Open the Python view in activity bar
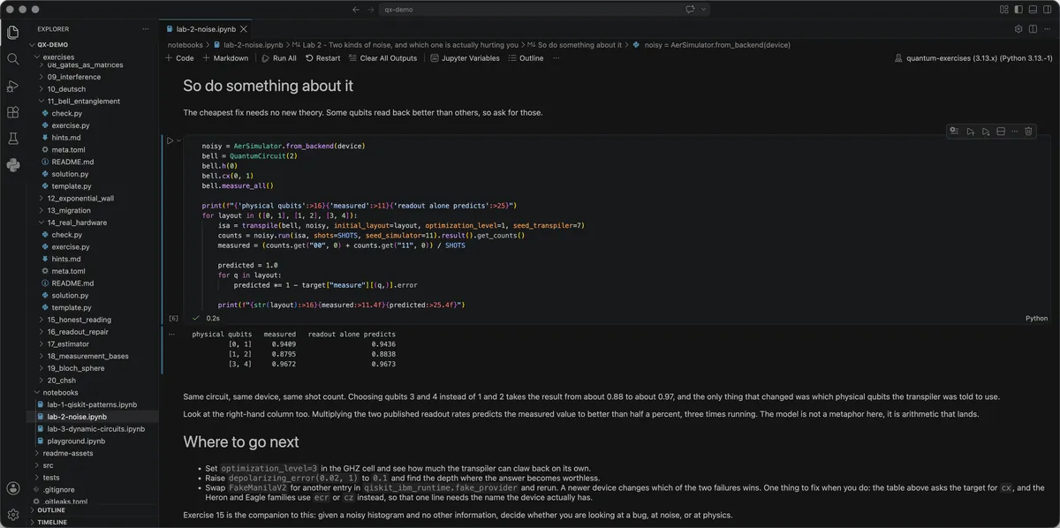This screenshot has height=528, width=1060. pyautogui.click(x=13, y=165)
